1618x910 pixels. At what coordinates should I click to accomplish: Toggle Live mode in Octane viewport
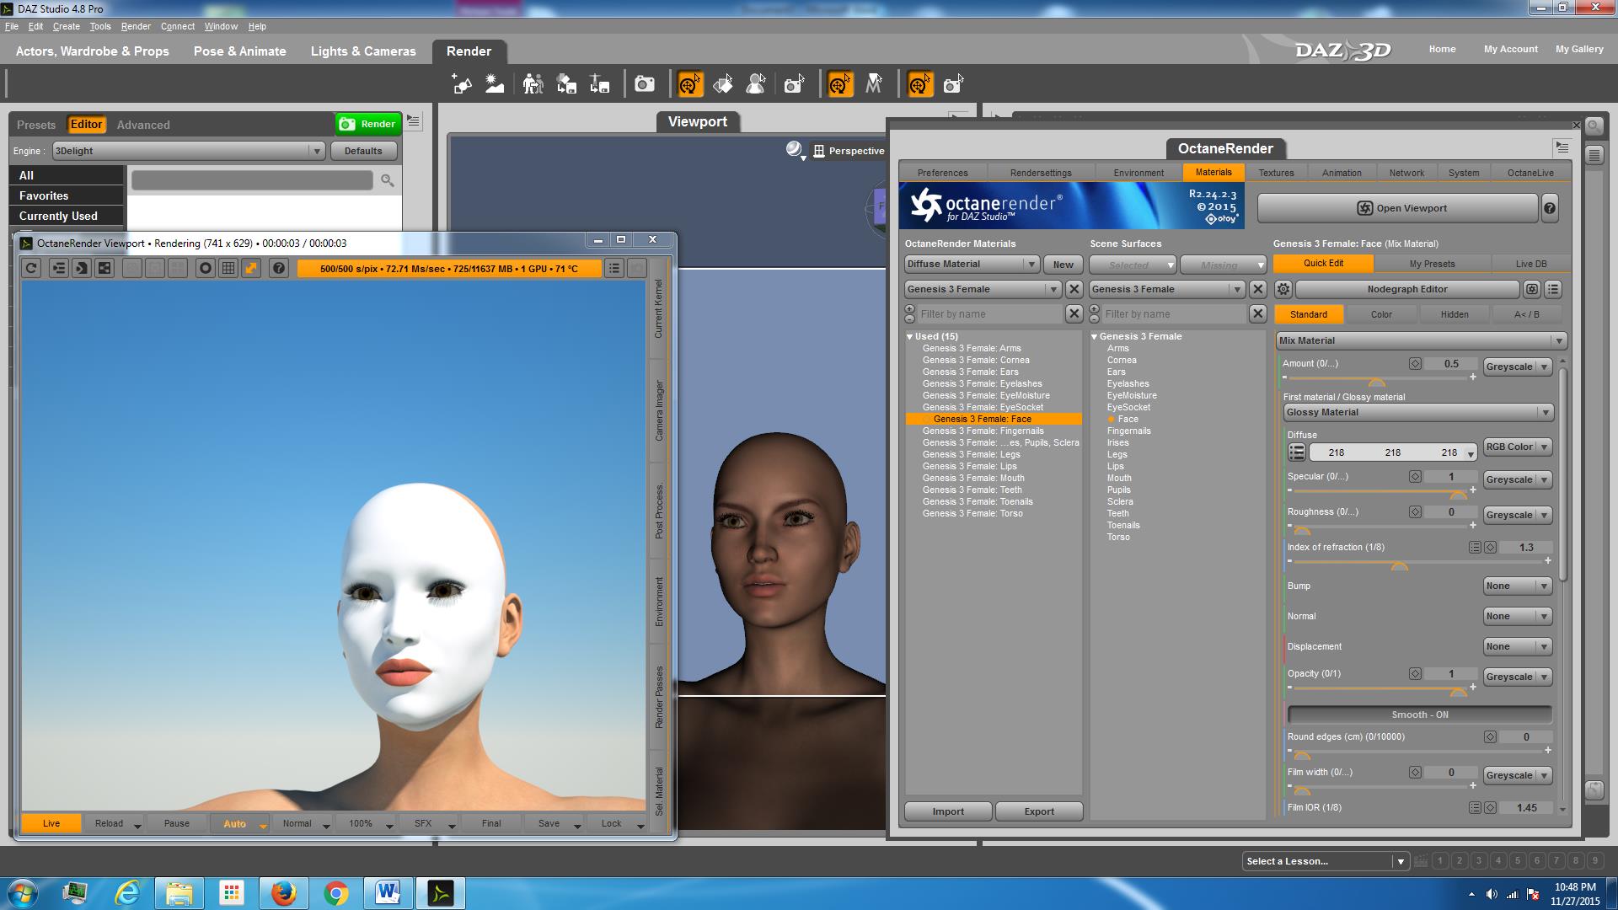click(51, 823)
